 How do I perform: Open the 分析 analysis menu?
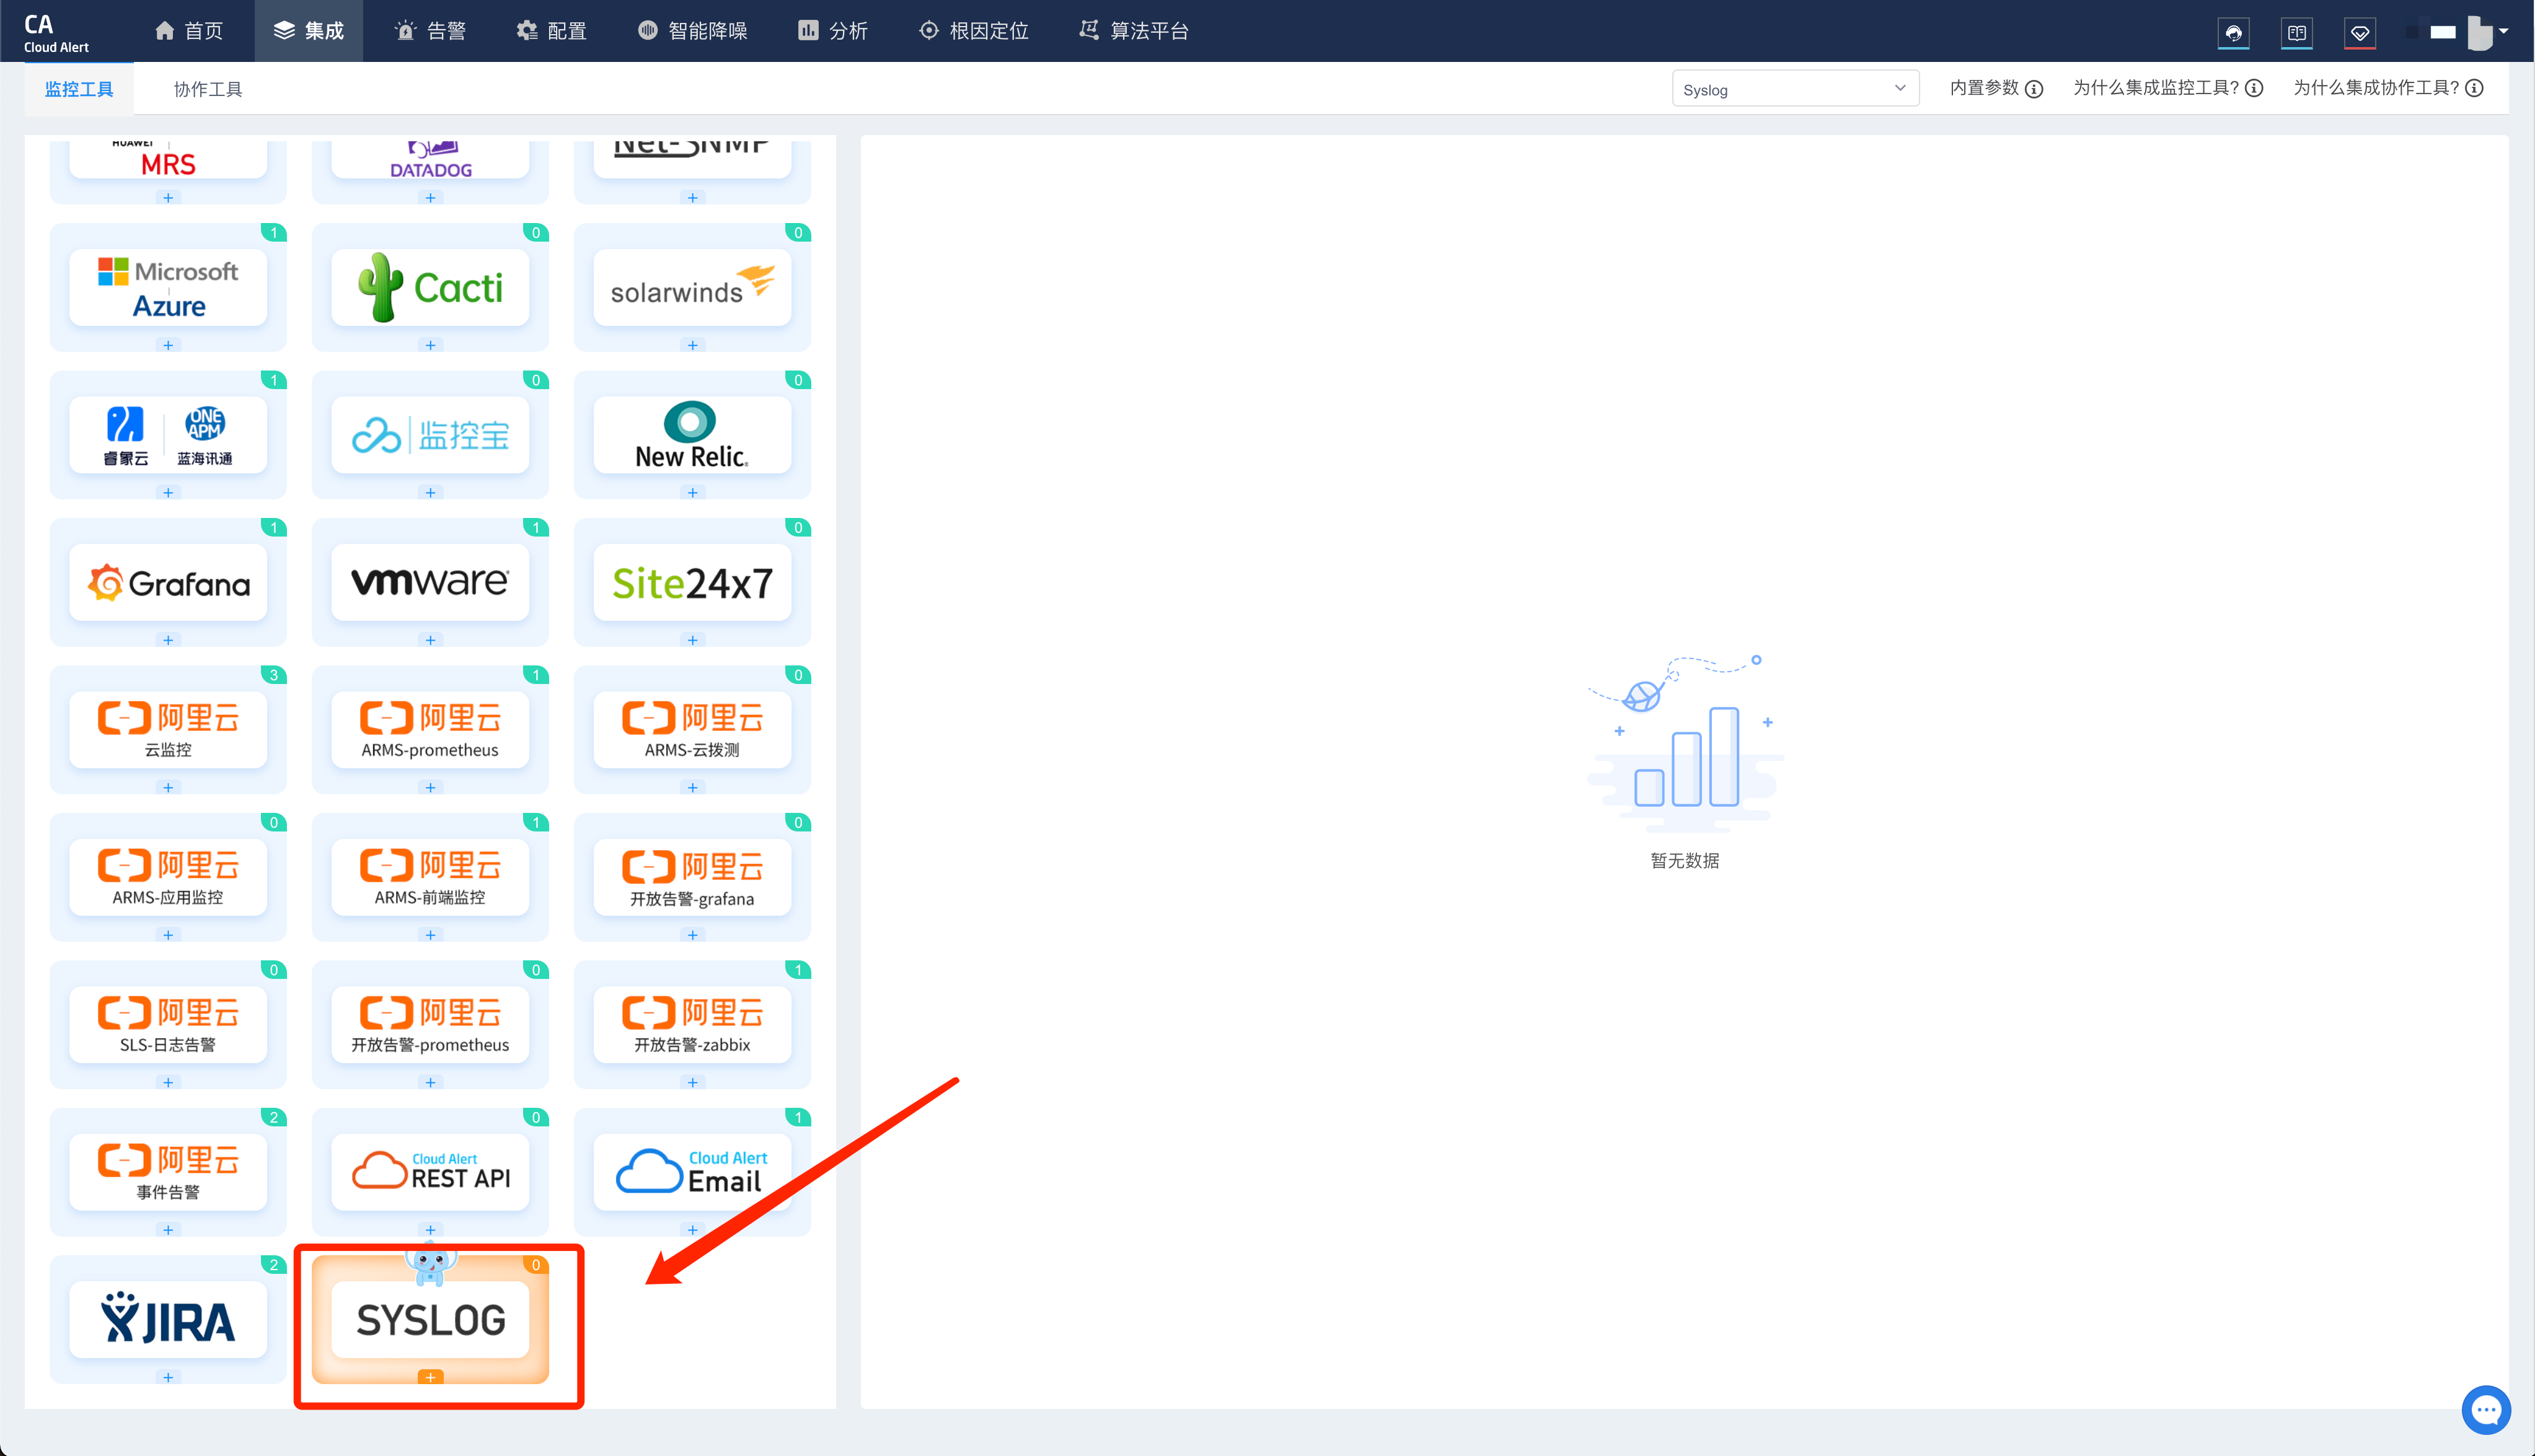[x=832, y=31]
